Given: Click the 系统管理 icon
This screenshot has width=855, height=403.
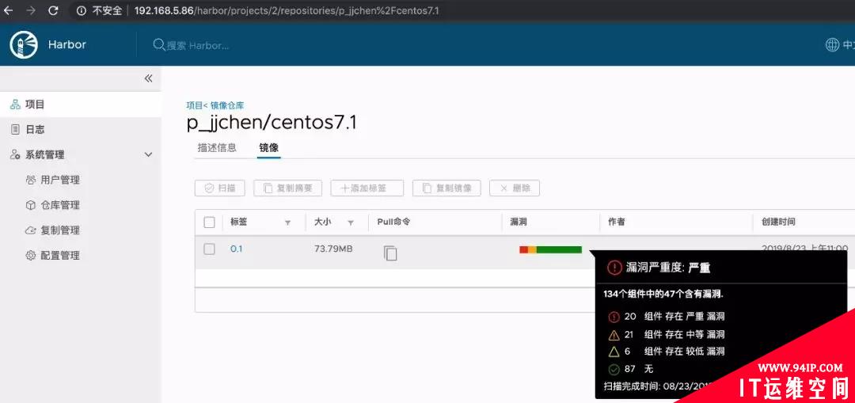Looking at the screenshot, I should [15, 154].
